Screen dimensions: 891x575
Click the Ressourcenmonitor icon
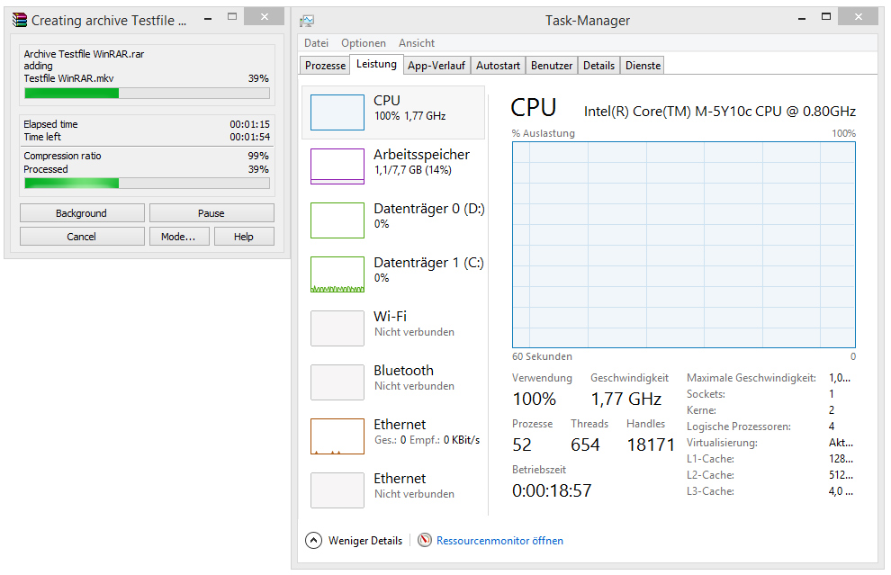click(425, 540)
